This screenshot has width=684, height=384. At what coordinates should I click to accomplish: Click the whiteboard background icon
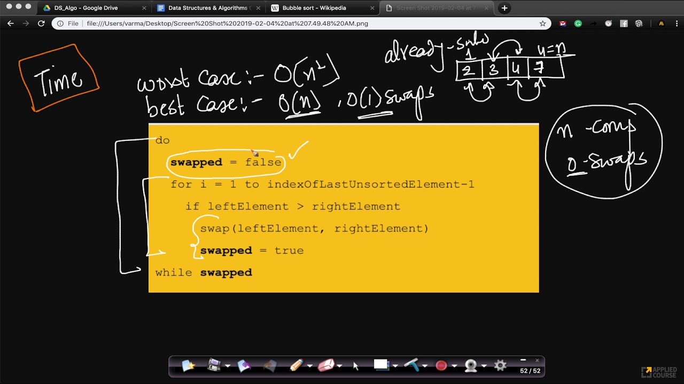pos(381,365)
